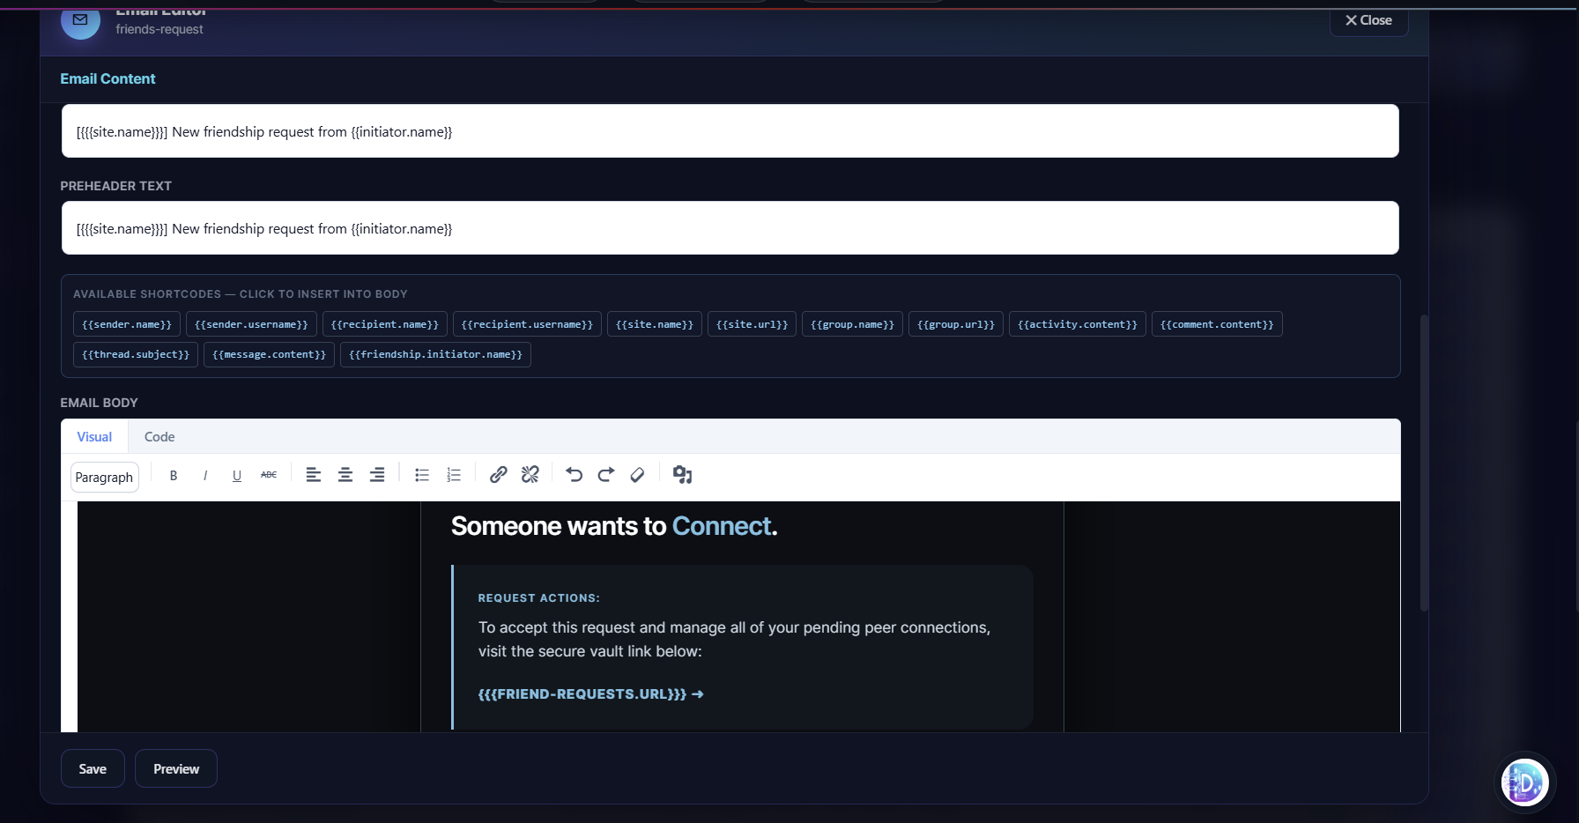1579x823 pixels.
Task: Apply strikethrough formatting
Action: [269, 475]
